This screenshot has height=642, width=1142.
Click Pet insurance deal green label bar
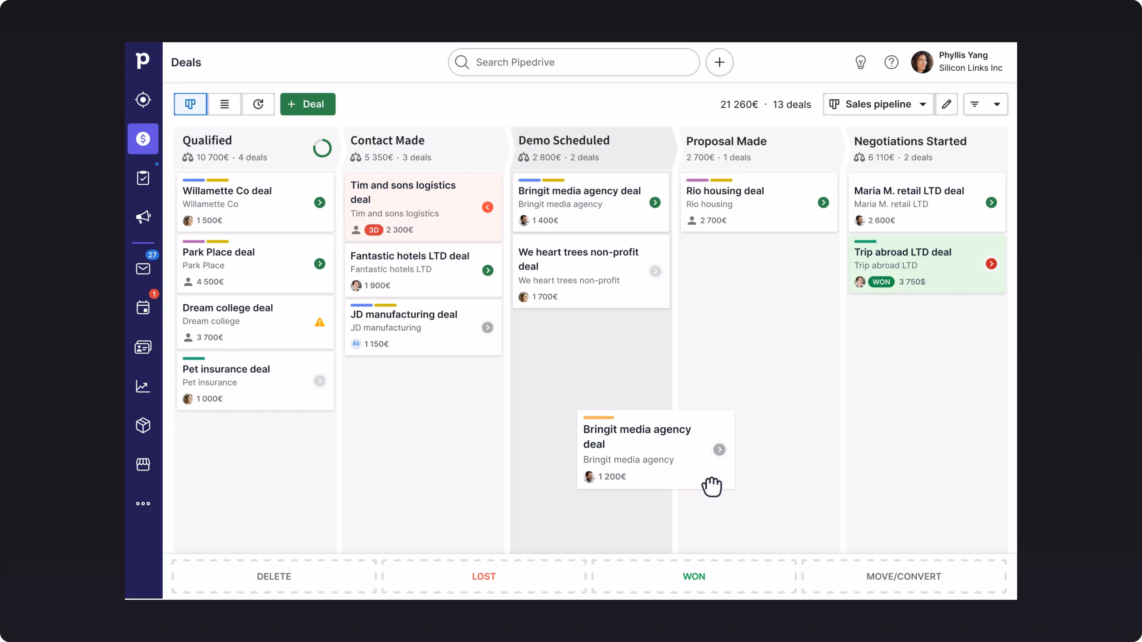(x=194, y=358)
